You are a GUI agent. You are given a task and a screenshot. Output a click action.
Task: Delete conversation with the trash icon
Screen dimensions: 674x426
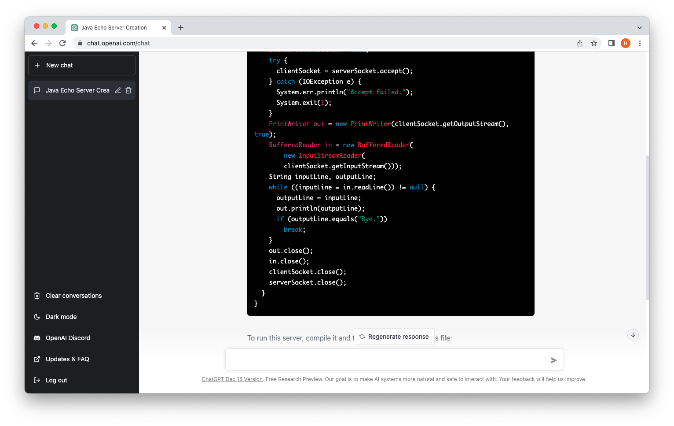128,90
